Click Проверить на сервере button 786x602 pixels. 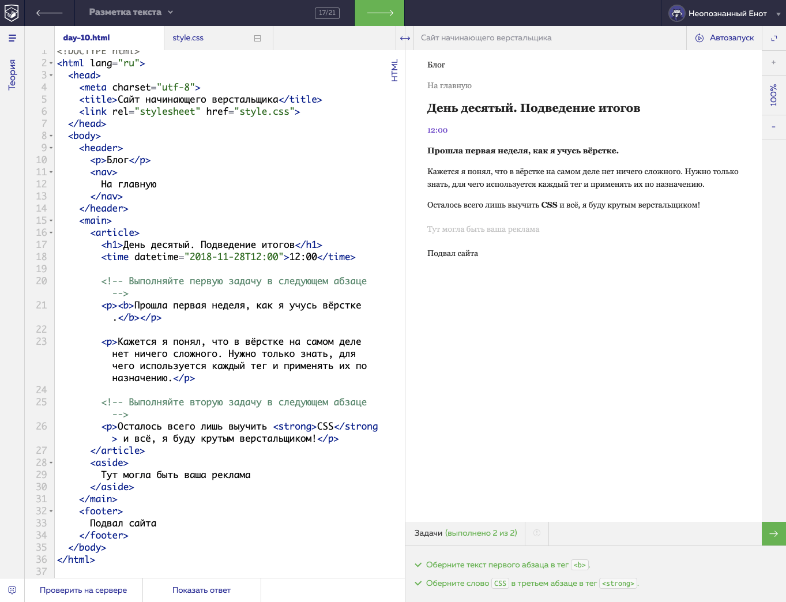tap(84, 590)
